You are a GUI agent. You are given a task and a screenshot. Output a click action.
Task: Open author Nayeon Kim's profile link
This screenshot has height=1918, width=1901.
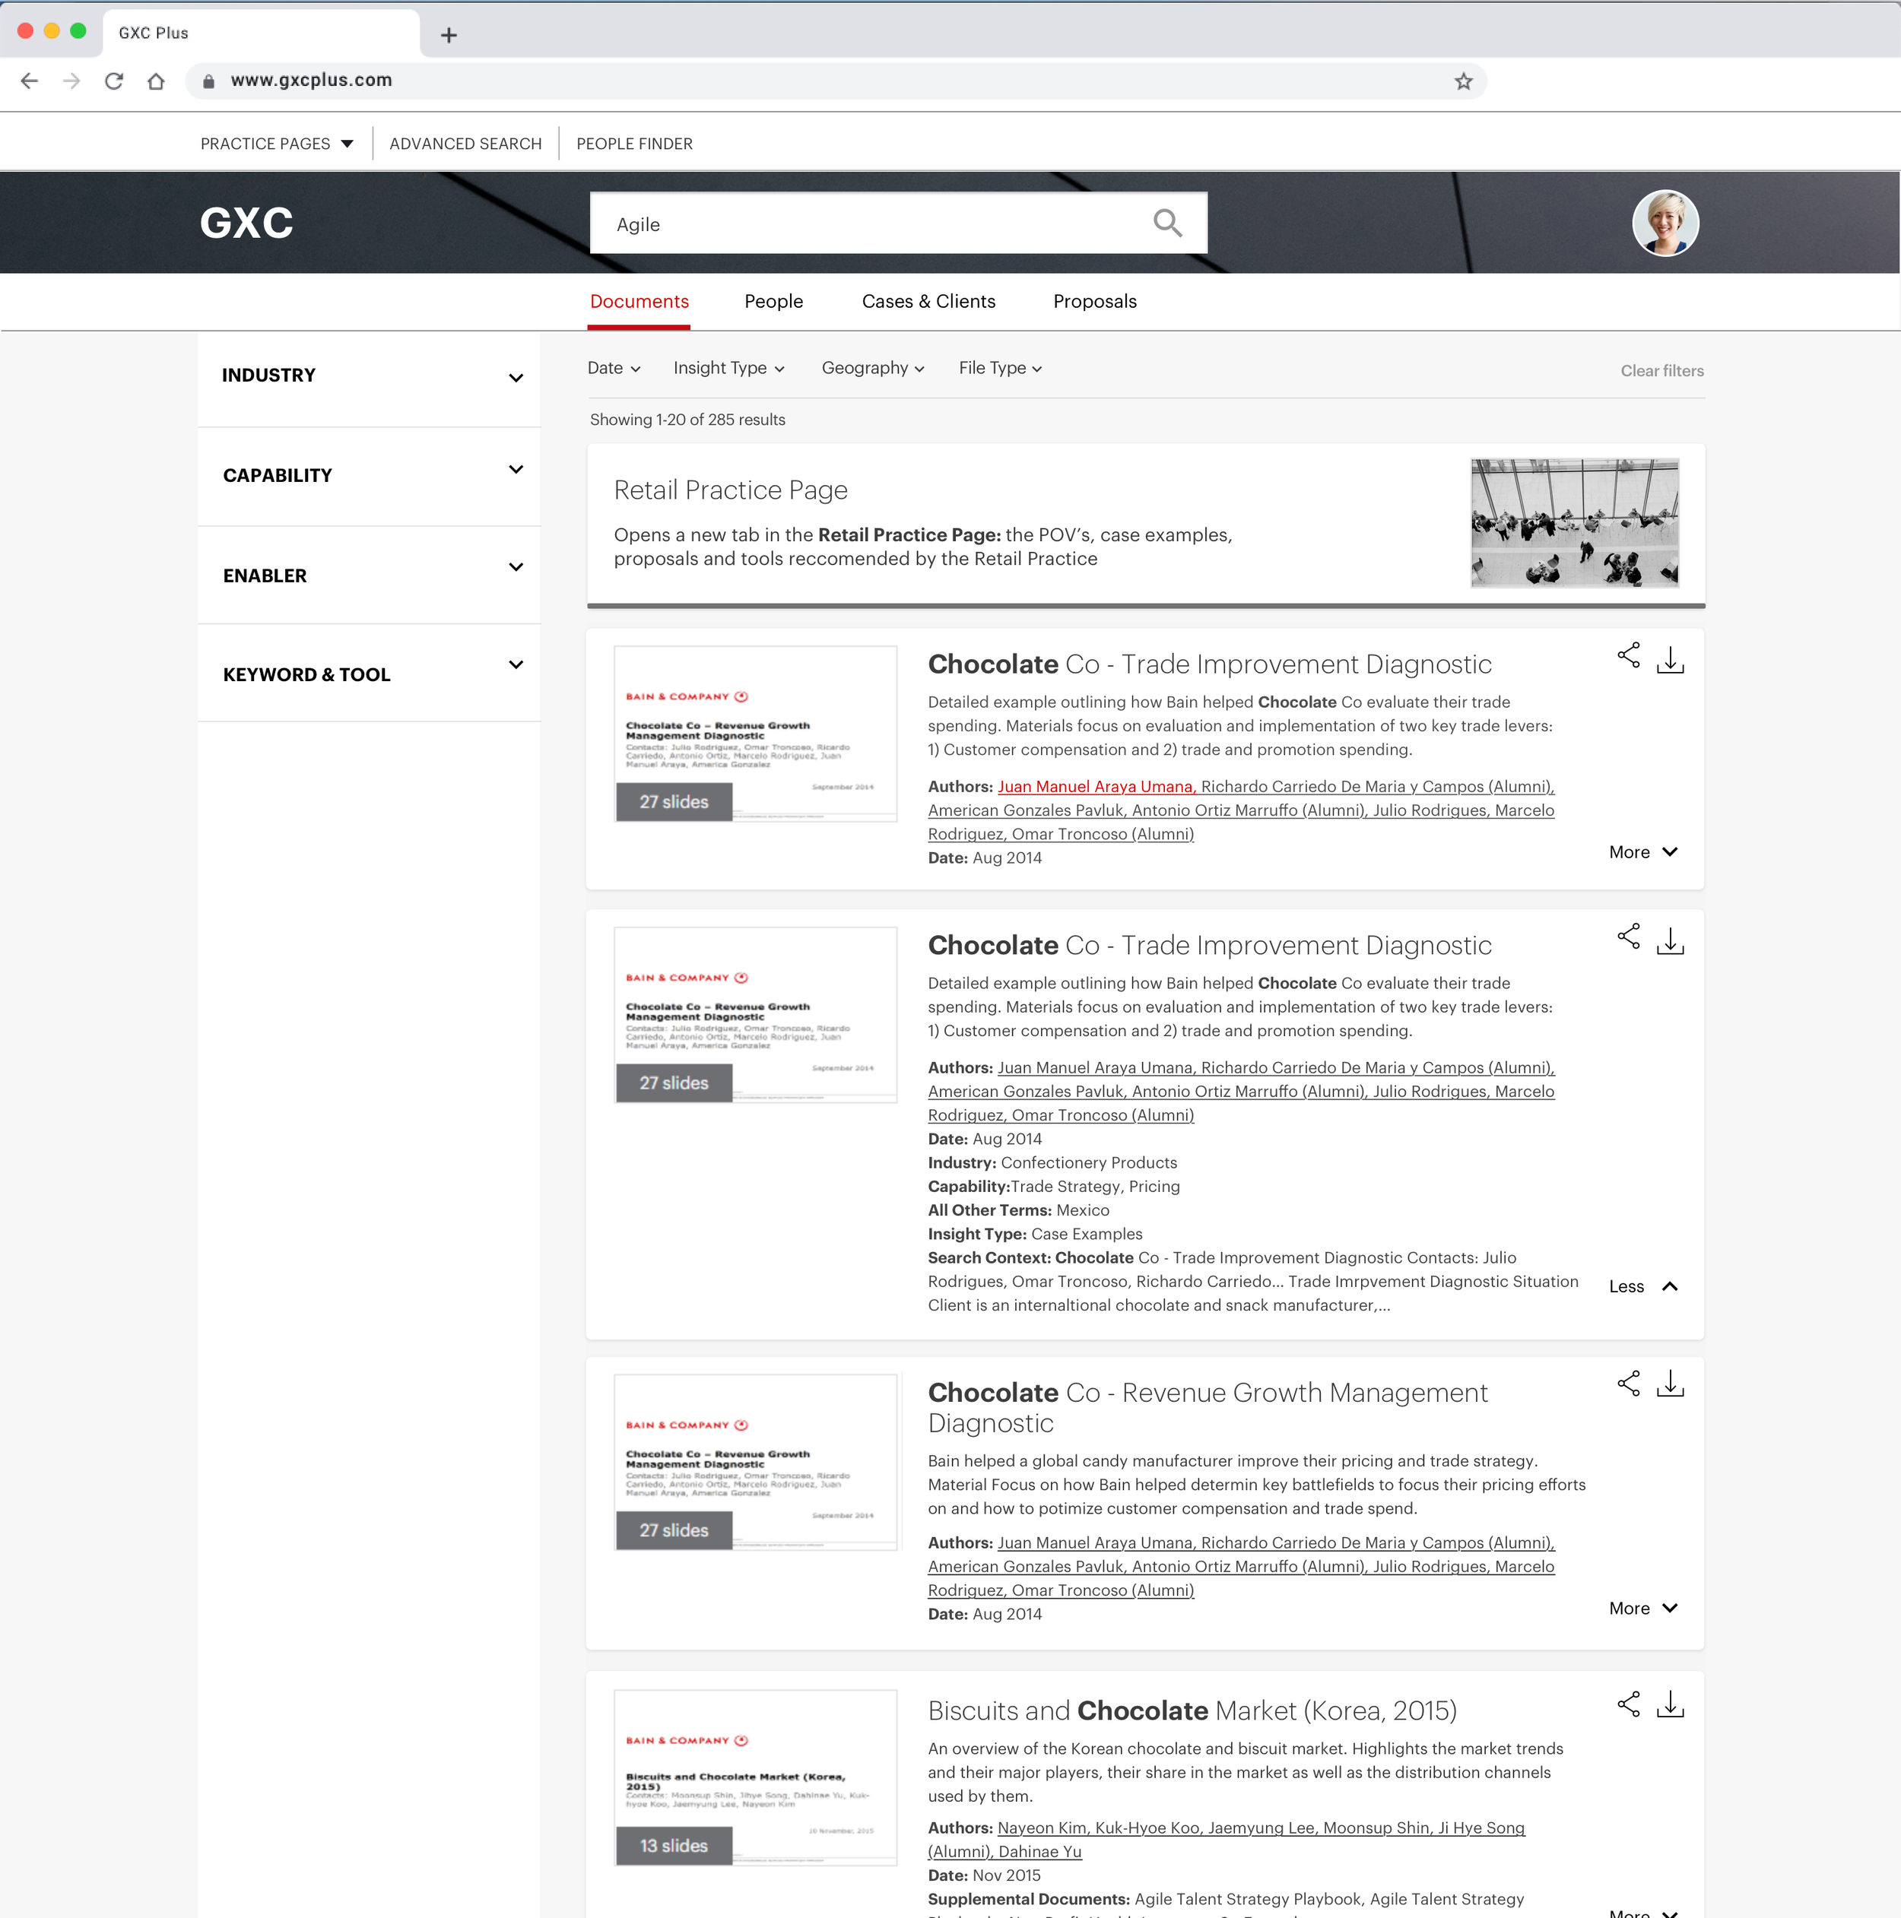click(1044, 1828)
